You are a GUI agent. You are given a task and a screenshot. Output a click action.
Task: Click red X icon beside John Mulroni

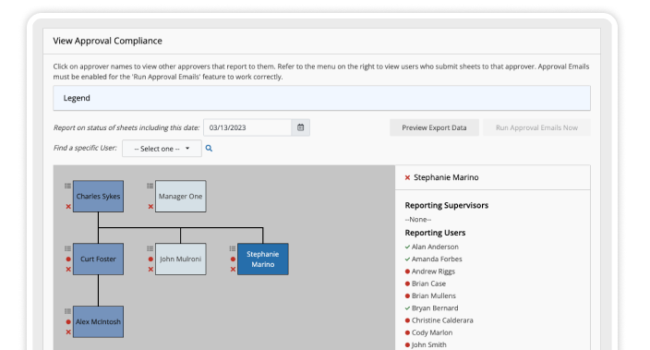tap(150, 269)
